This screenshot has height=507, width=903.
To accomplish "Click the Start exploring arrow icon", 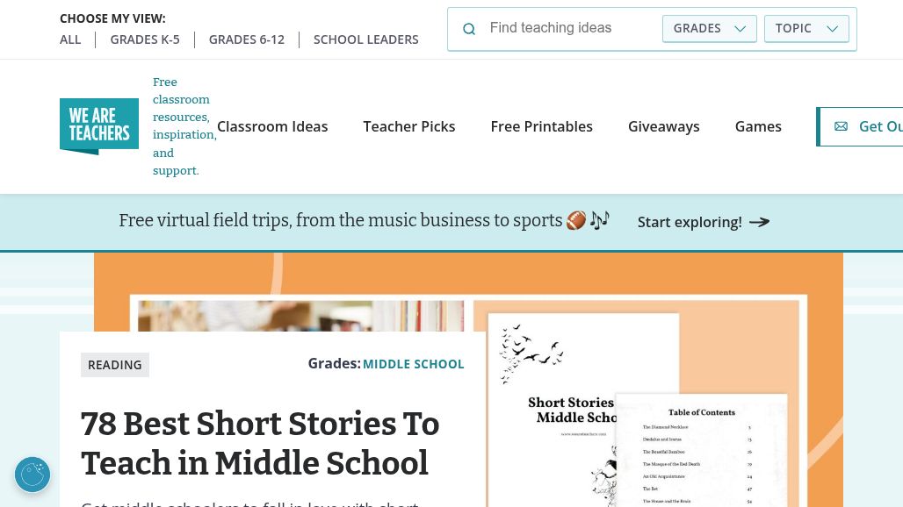I will [x=760, y=222].
